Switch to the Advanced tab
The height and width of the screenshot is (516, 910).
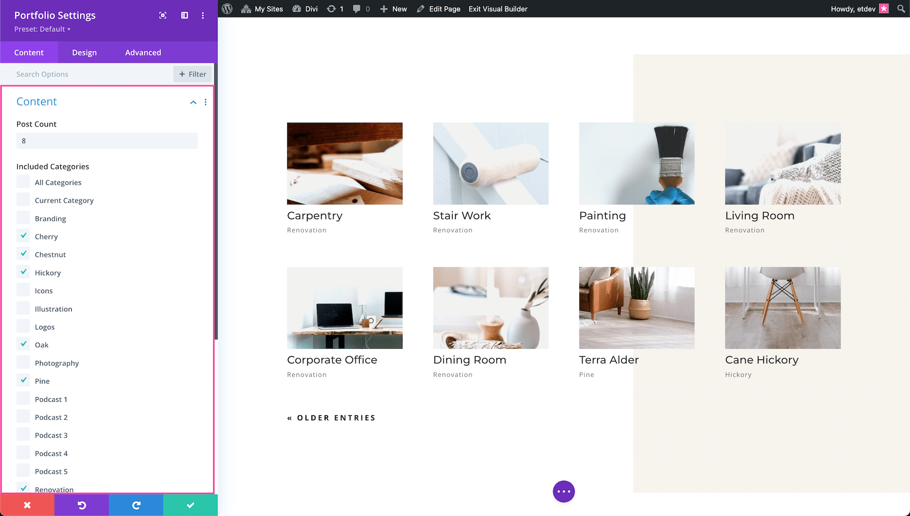click(x=143, y=52)
